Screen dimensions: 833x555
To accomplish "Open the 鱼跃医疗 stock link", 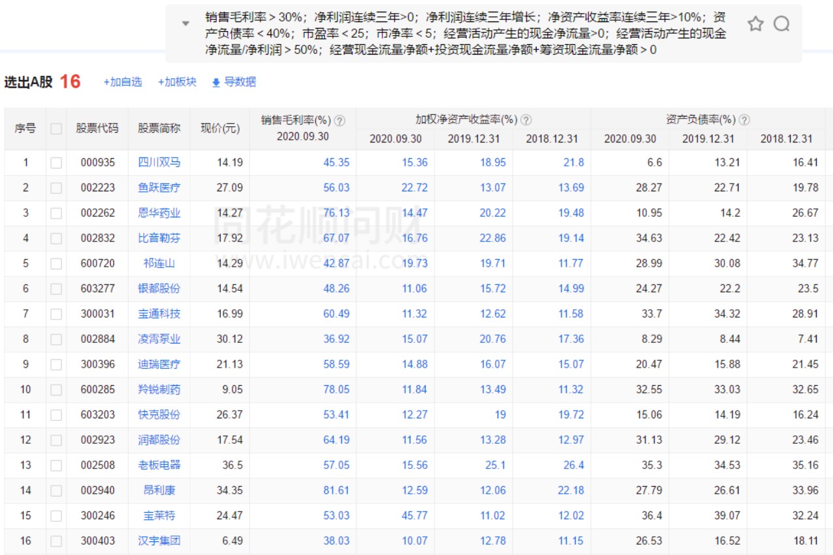I will [x=161, y=187].
